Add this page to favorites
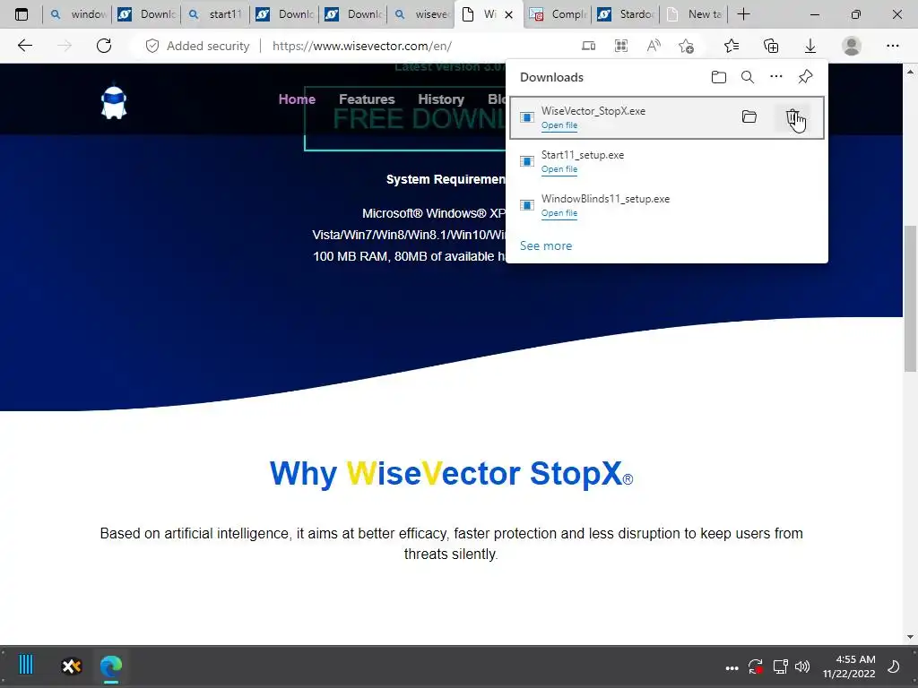 686,46
